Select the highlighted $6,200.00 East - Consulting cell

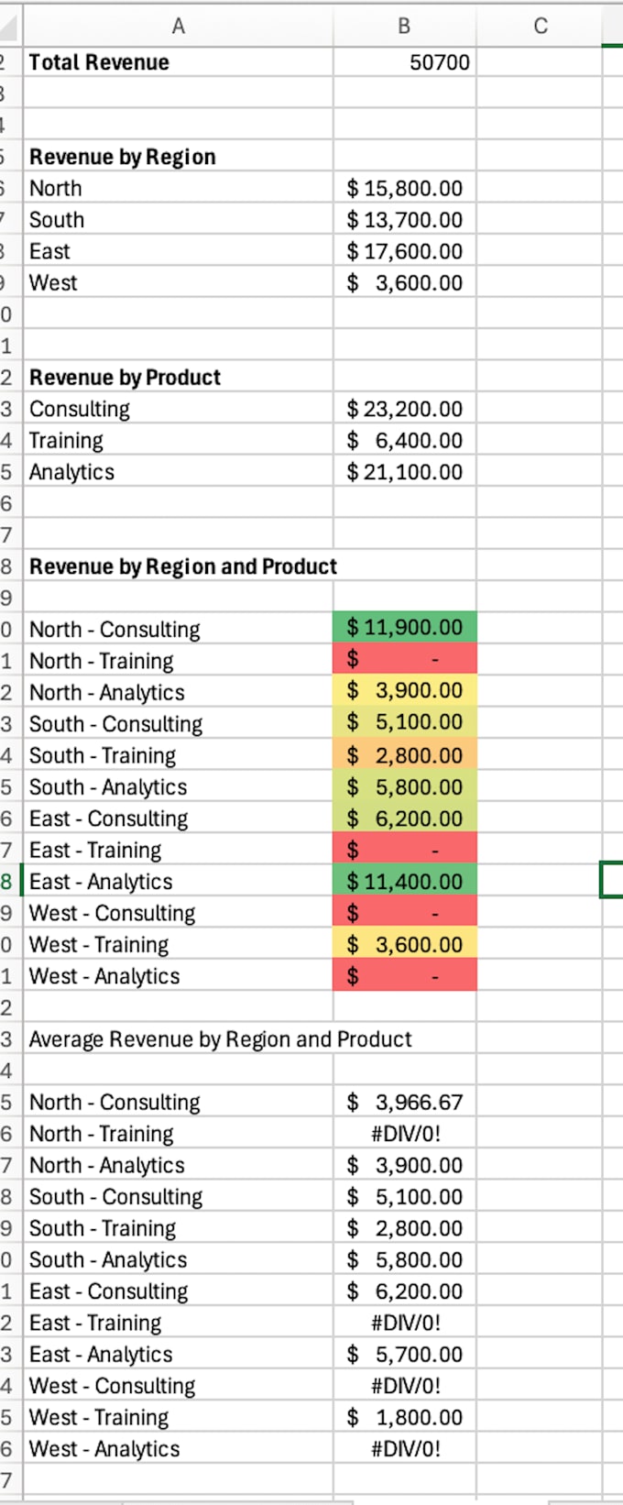404,818
